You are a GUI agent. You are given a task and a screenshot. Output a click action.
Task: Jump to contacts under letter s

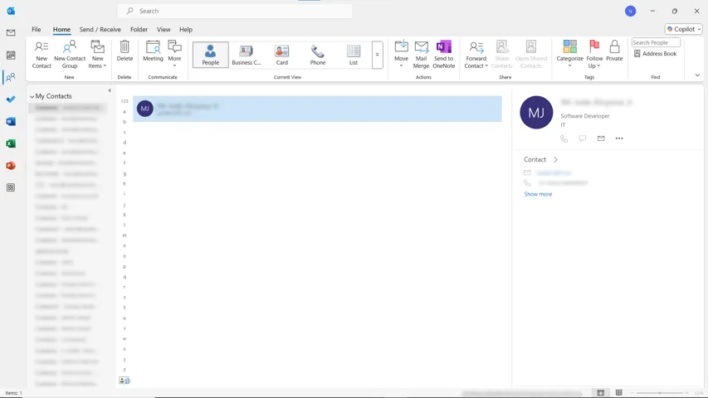click(x=125, y=298)
